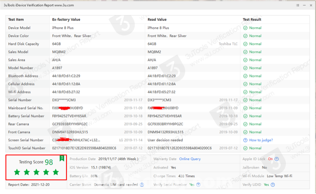Click ex-factory front camera serial DNM94132R93HJL515
This screenshot has height=194, width=316.
[x=70, y=132]
